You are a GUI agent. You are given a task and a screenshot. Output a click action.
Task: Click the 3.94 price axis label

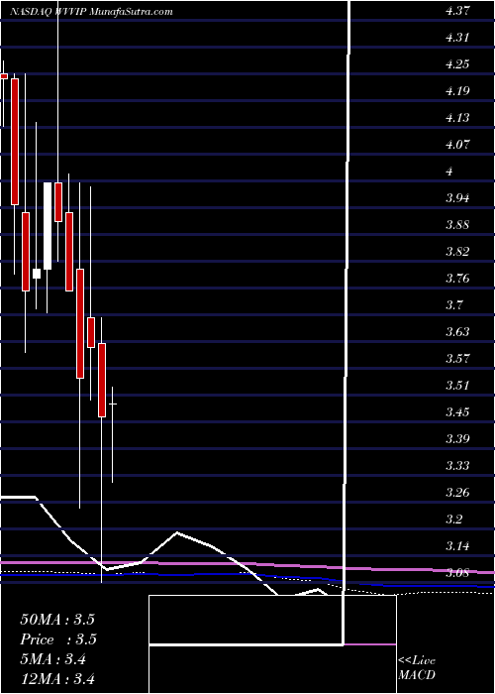tap(457, 198)
